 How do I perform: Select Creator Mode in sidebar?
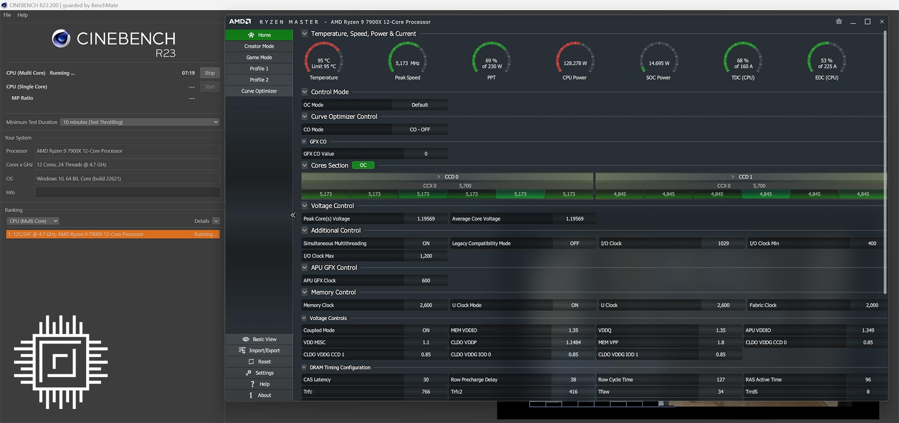259,46
